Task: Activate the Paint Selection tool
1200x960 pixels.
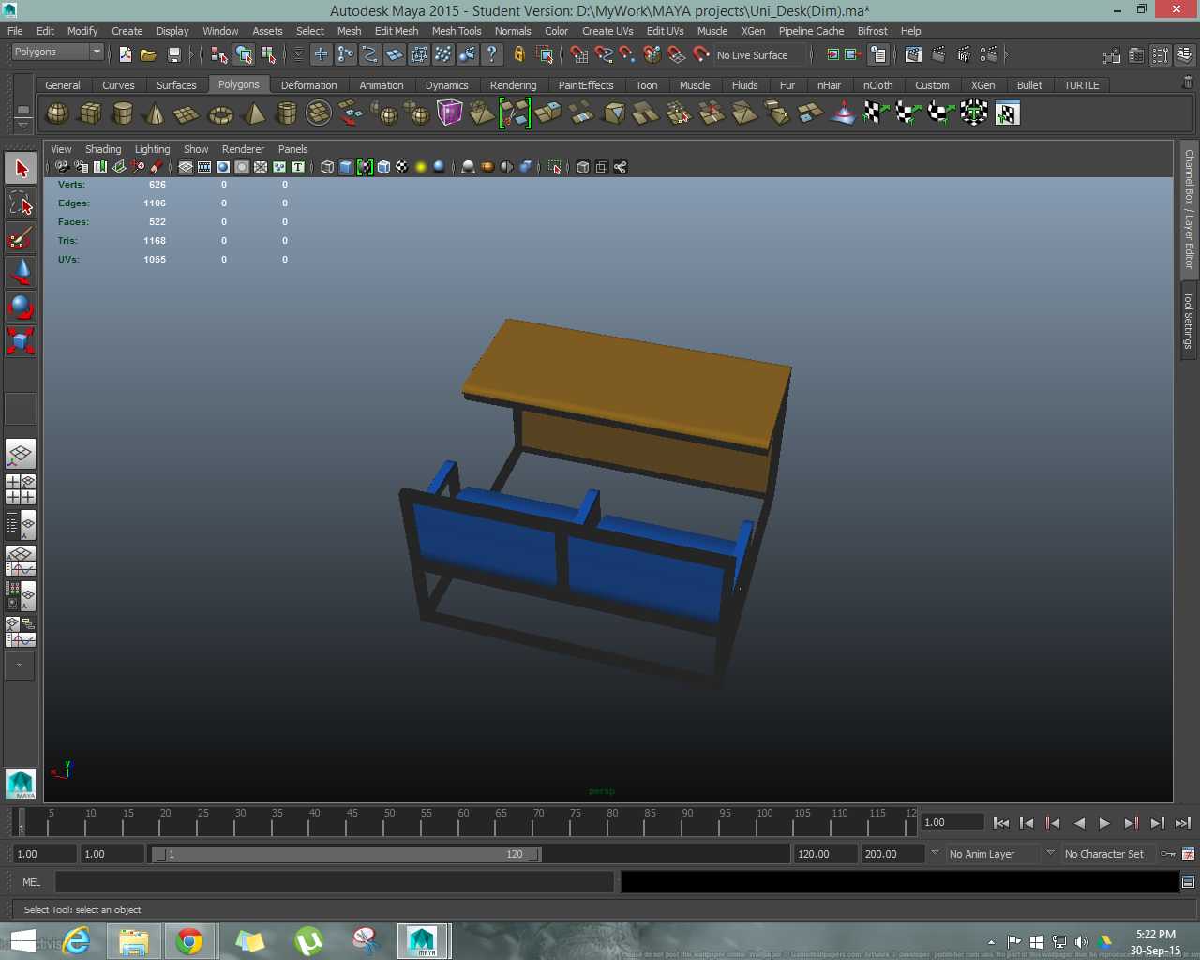Action: (x=21, y=238)
